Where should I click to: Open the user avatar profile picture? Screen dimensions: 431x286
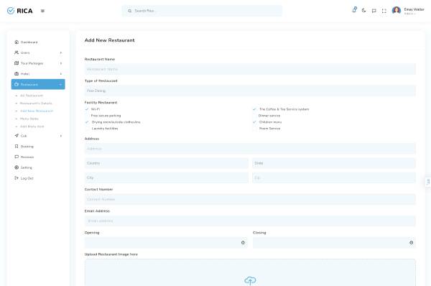point(396,11)
